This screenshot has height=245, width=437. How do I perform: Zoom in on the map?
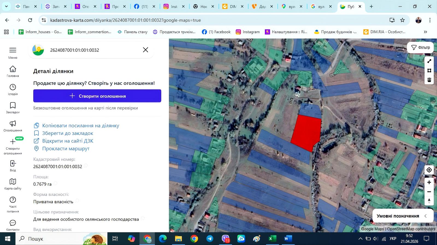429,182
